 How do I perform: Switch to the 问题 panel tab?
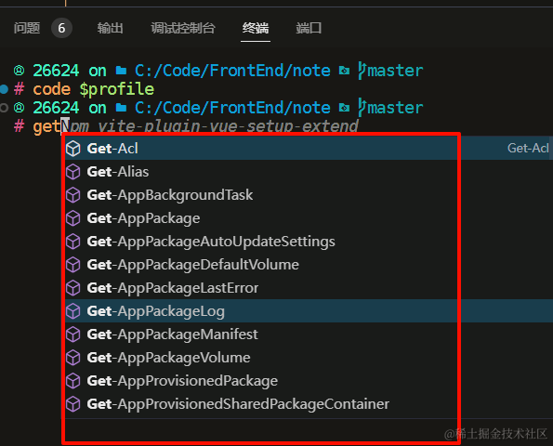[27, 28]
